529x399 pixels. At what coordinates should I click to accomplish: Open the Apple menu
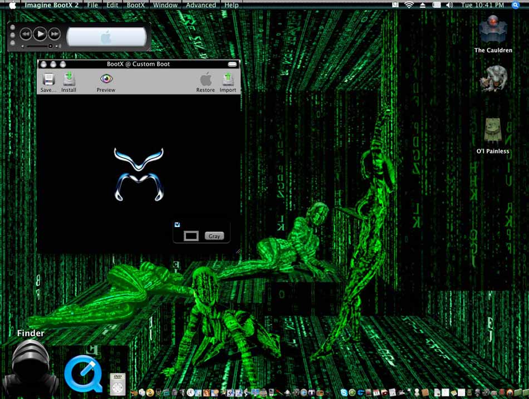(12, 5)
